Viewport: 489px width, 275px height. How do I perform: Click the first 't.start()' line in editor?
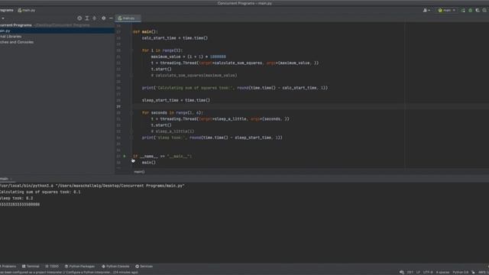(x=161, y=69)
